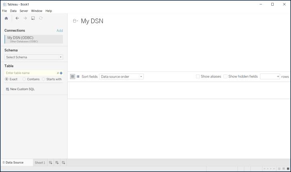Image resolution: width=291 pixels, height=172 pixels.
Task: Select the My DSN (ODBC) connection
Action: 34,39
